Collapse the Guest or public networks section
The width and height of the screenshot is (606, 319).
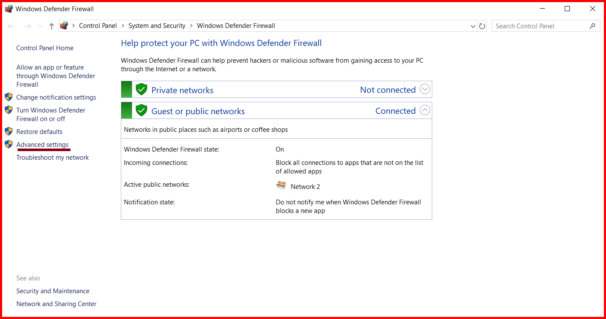pyautogui.click(x=425, y=110)
